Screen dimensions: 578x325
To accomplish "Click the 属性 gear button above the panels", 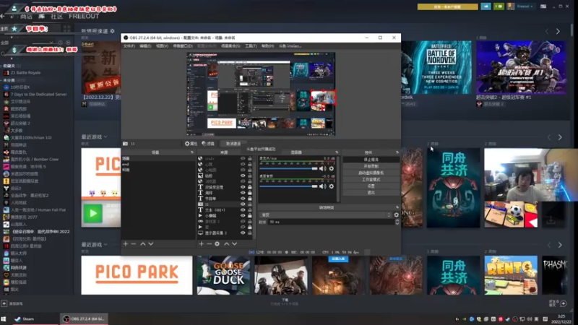I will (x=191, y=144).
